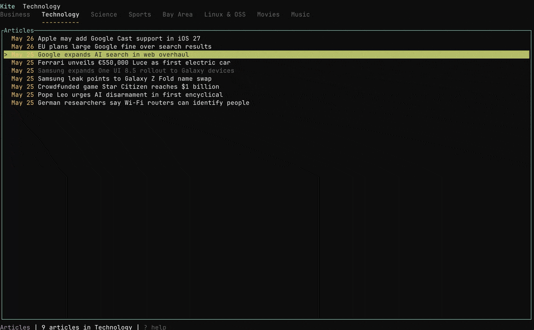Click the '>' selection cursor marker
534x330 pixels.
[x=6, y=55]
